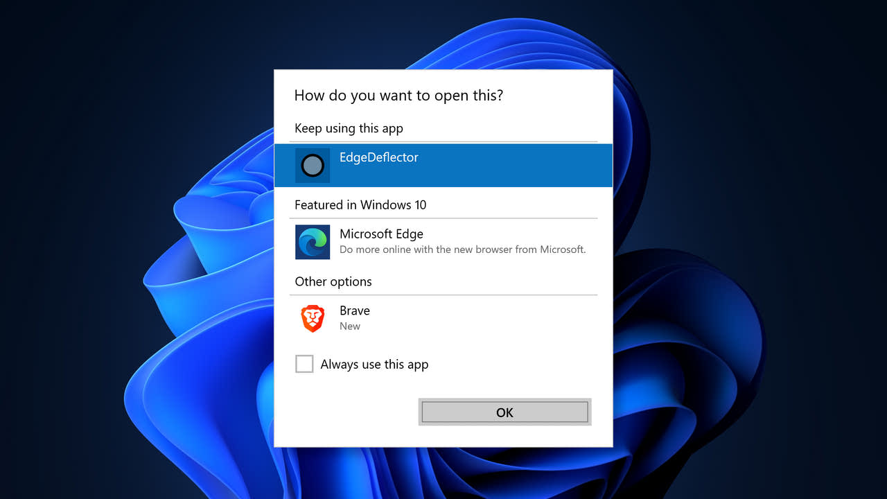Select the EdgeDeflector app name text

[378, 157]
